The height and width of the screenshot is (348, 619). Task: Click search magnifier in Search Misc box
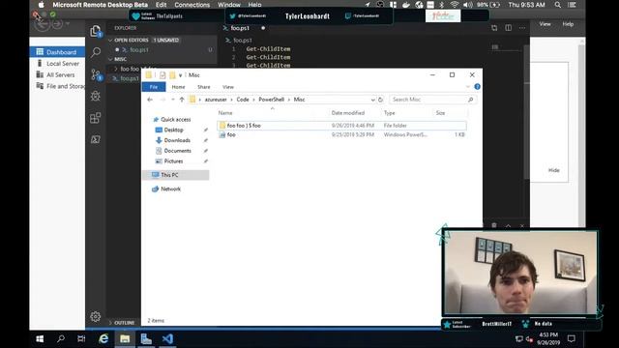471,100
